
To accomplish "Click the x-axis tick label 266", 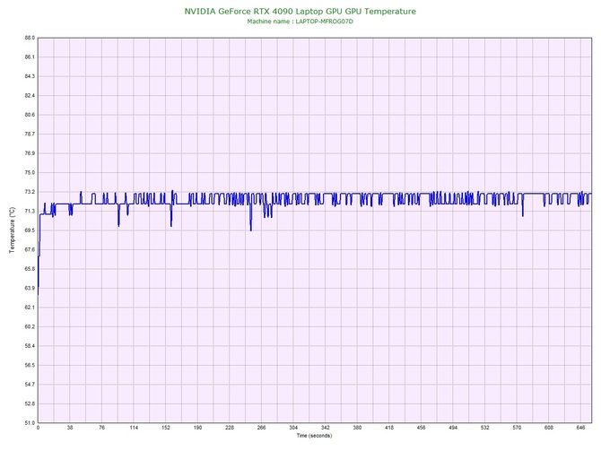I will point(261,428).
